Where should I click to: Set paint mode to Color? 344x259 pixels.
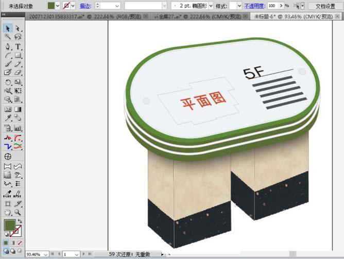(x=6, y=243)
